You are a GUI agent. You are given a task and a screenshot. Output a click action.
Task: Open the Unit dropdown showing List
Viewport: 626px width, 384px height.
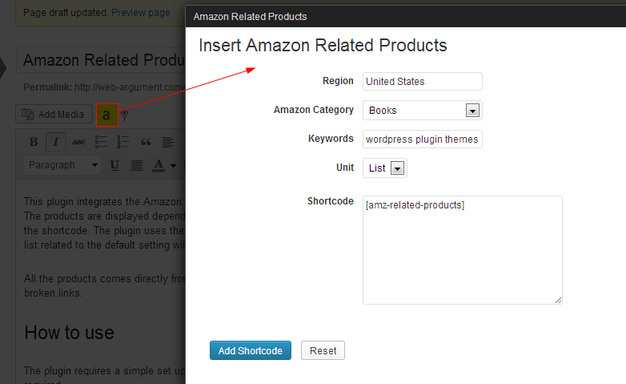(x=385, y=168)
